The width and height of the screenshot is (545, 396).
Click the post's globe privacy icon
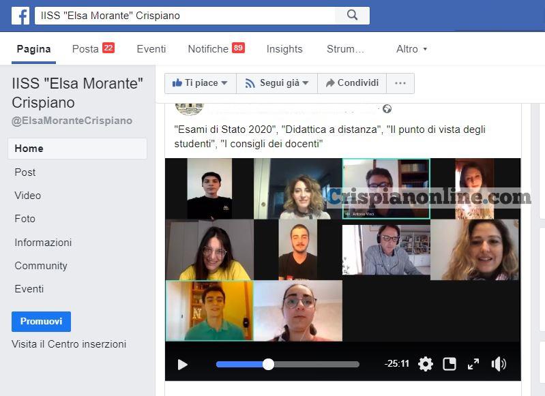pos(387,109)
